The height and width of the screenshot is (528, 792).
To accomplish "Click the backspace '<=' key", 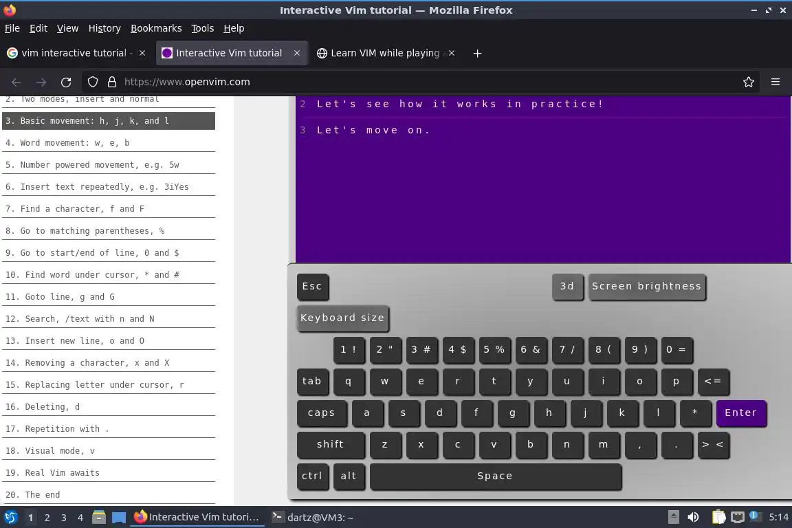I will [713, 382].
